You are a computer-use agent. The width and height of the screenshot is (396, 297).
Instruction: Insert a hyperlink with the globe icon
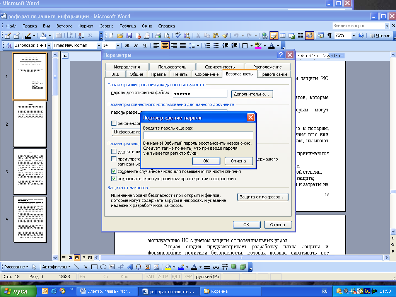(x=265, y=36)
